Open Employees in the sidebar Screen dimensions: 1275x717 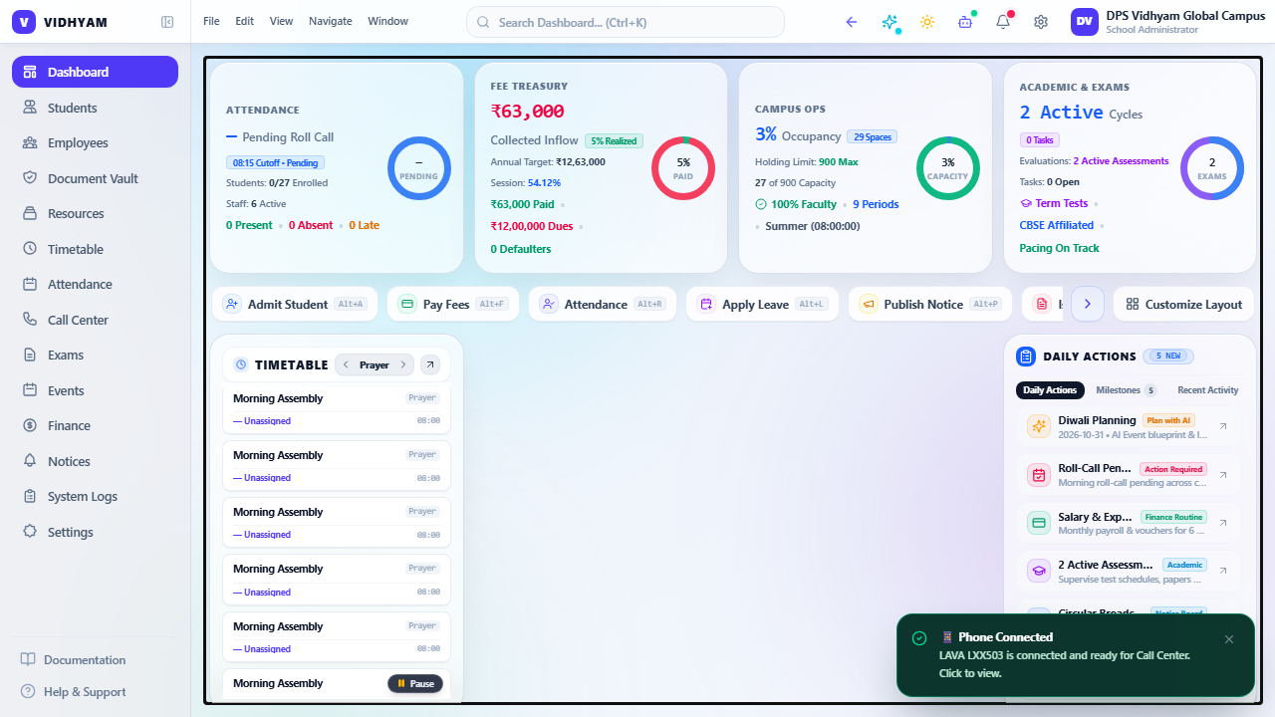[95, 143]
